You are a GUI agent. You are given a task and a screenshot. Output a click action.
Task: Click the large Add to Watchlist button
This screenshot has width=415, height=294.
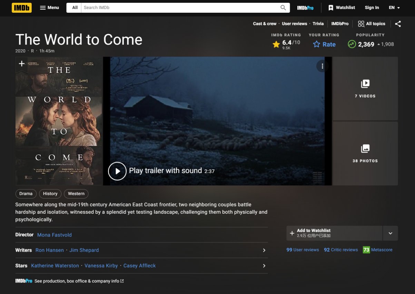(x=334, y=233)
